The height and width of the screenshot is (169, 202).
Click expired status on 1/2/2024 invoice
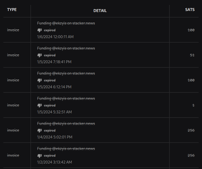click(49, 156)
